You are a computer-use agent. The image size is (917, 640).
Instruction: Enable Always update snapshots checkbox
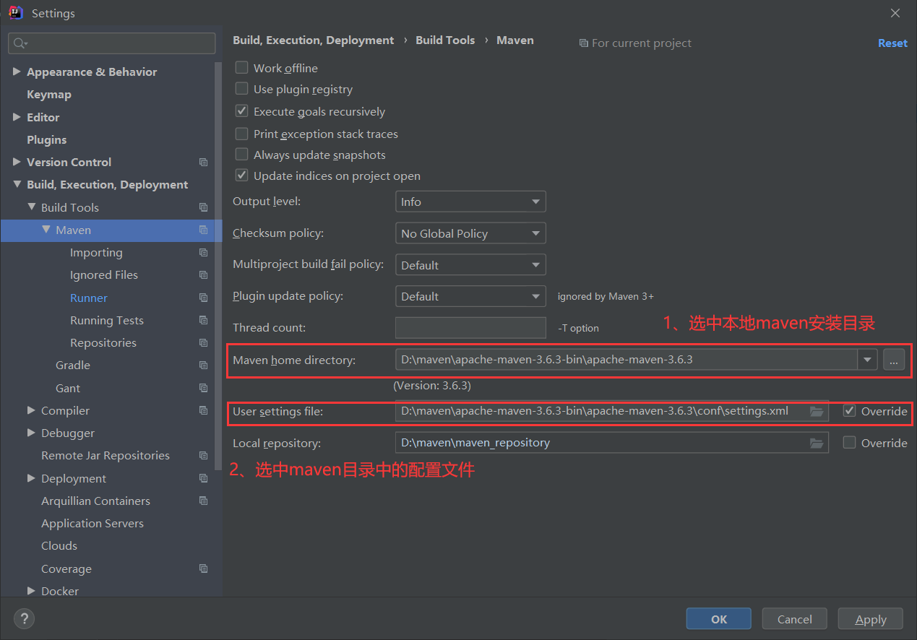pos(242,155)
